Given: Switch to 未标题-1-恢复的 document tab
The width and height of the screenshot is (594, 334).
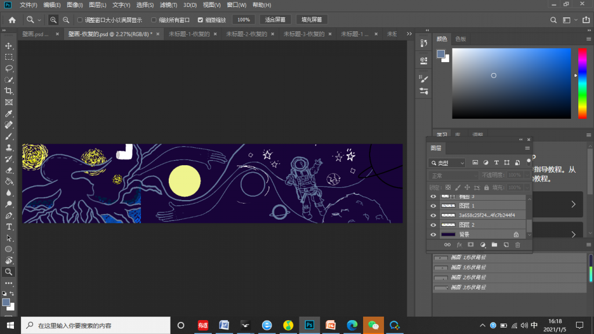Looking at the screenshot, I should click(189, 34).
